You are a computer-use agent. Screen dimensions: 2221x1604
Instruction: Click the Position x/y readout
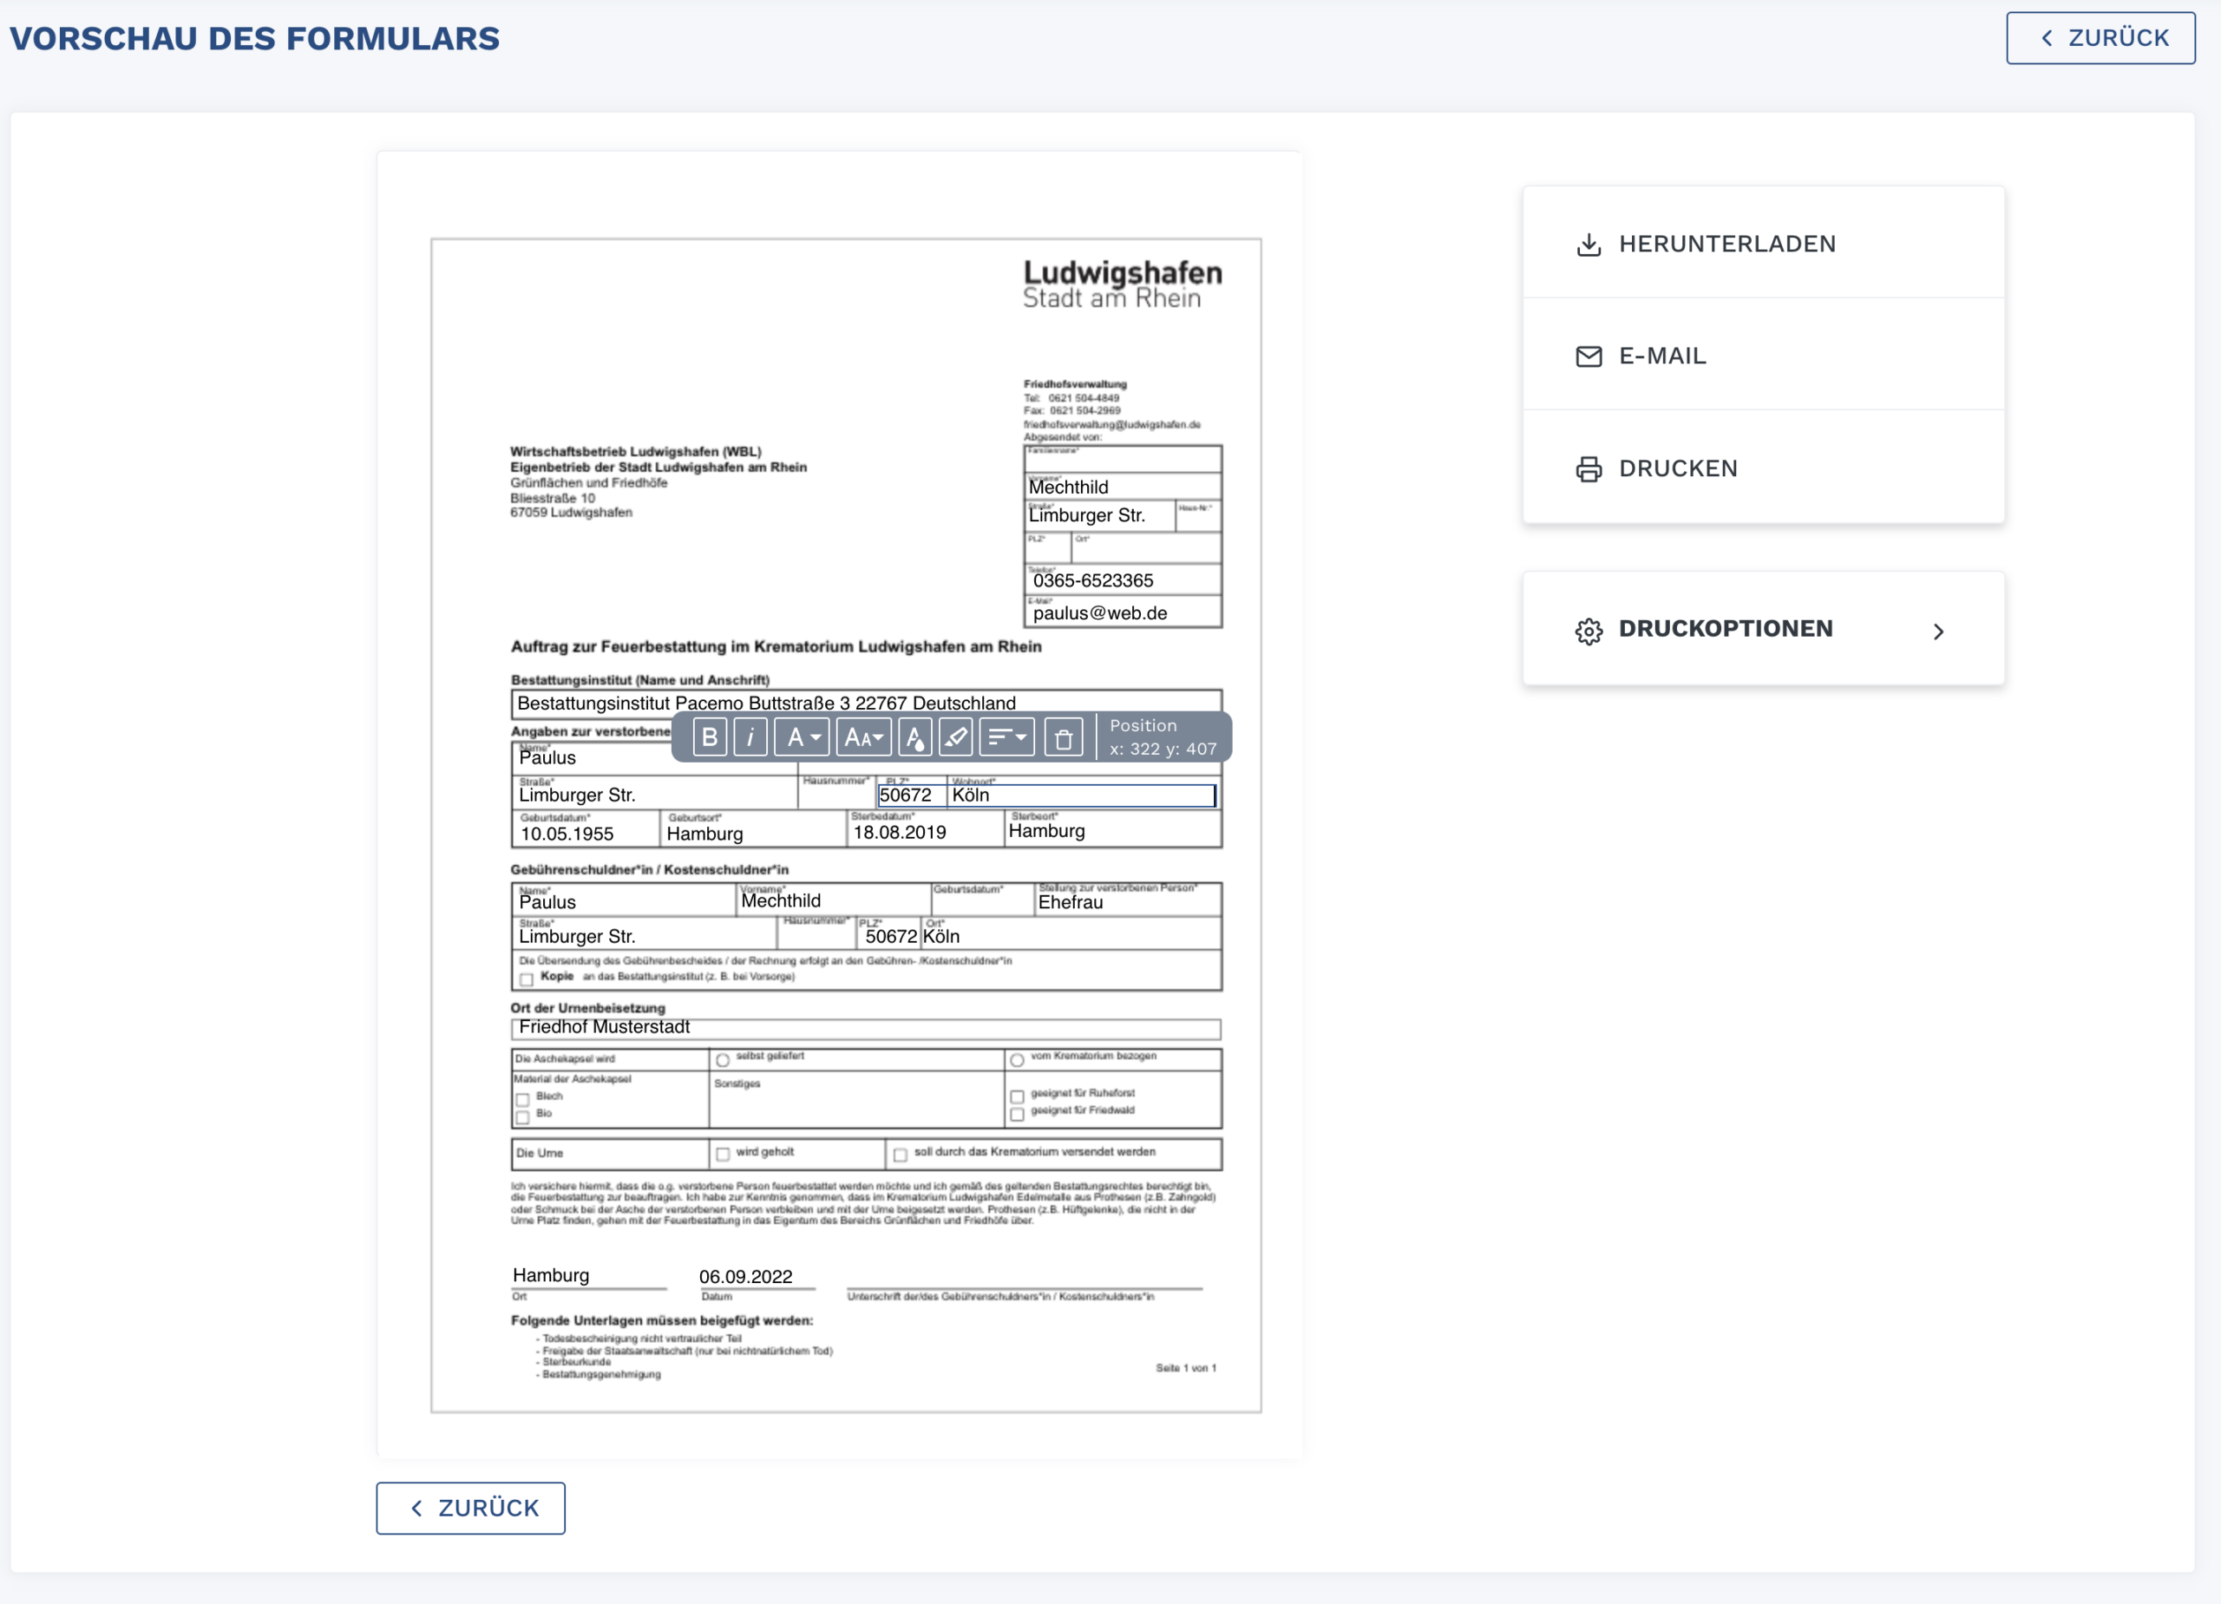(x=1163, y=737)
